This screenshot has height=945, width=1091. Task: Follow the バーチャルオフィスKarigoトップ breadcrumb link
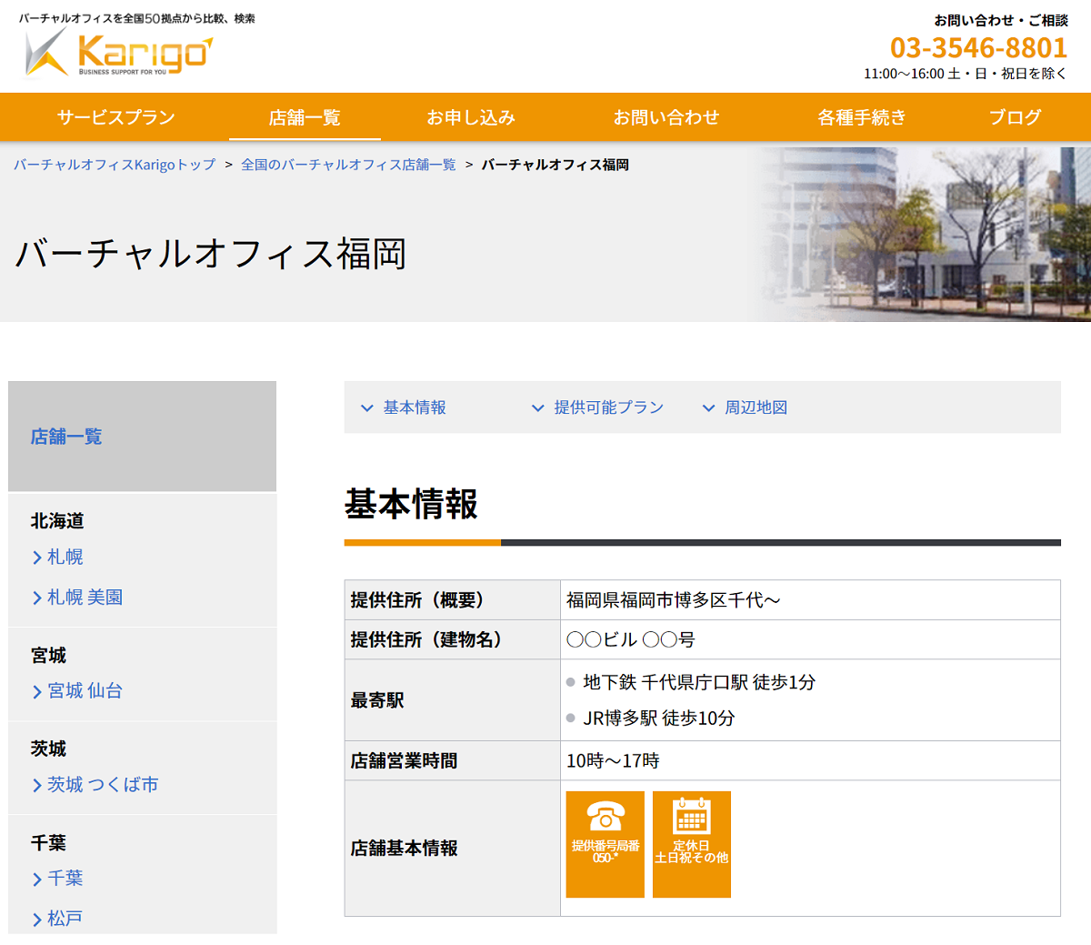tap(115, 165)
